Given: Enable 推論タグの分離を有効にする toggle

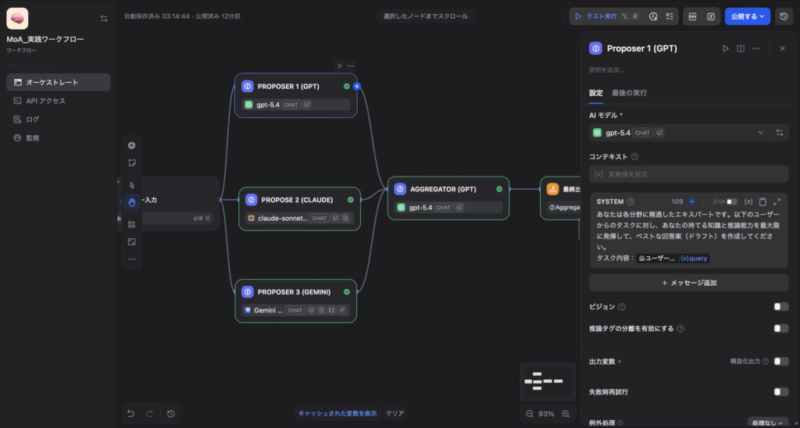Looking at the screenshot, I should tap(780, 329).
